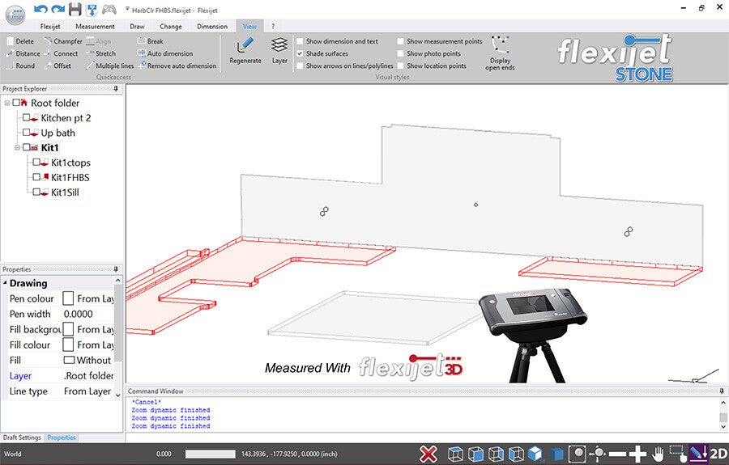Collapse the Root folder node
The image size is (729, 465).
[x=7, y=103]
